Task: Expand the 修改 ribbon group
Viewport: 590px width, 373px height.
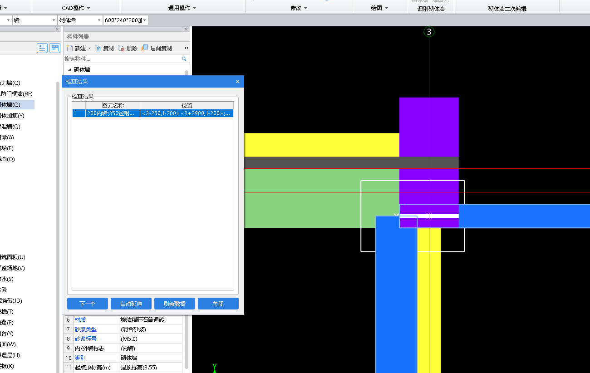Action: coord(299,8)
